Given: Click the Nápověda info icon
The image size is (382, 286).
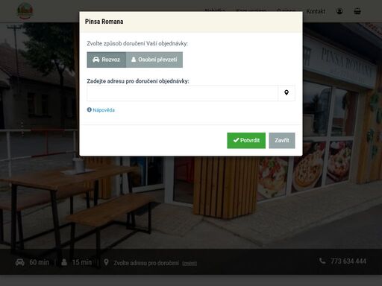Looking at the screenshot, I should coord(90,109).
